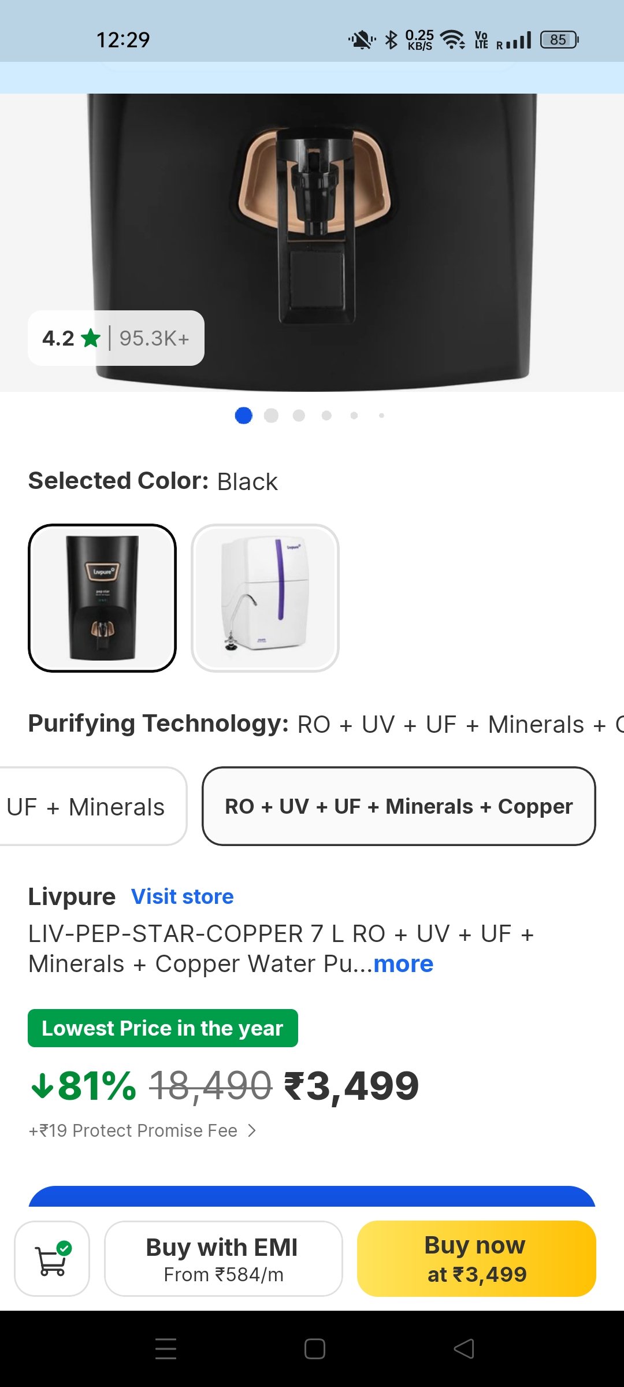Tap the Android back navigation button

coord(464,1349)
